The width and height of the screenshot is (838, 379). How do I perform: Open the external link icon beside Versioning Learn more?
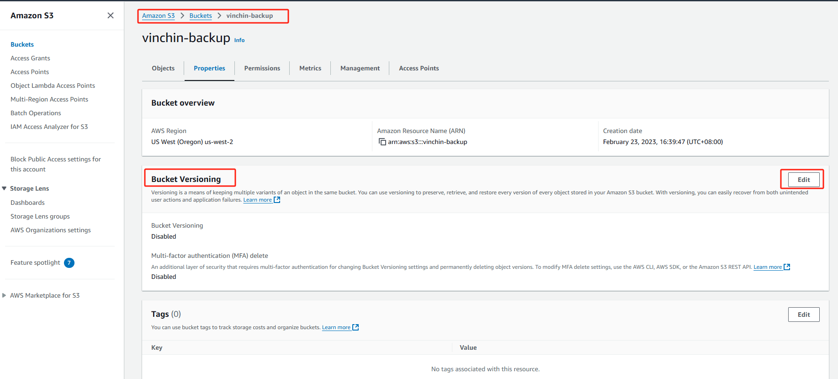click(277, 200)
